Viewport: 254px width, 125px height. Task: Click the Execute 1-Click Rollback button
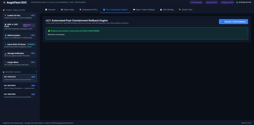(x=233, y=22)
